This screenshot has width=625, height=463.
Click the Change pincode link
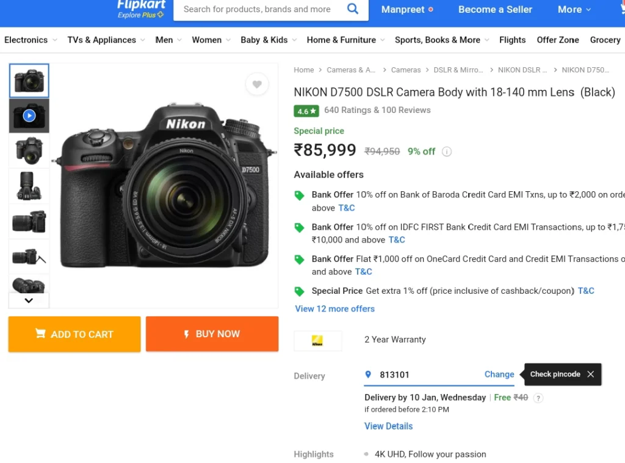(x=499, y=374)
